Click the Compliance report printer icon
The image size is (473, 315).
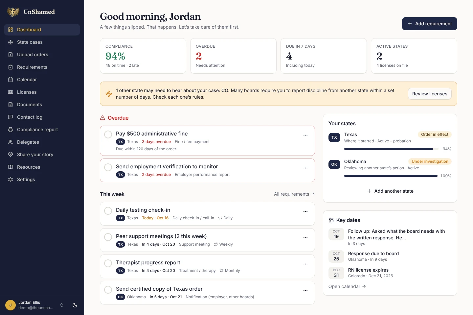[x=11, y=130]
